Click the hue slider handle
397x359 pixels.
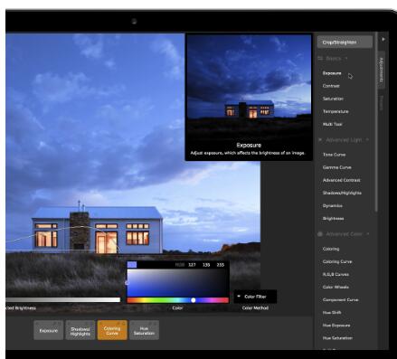194,300
